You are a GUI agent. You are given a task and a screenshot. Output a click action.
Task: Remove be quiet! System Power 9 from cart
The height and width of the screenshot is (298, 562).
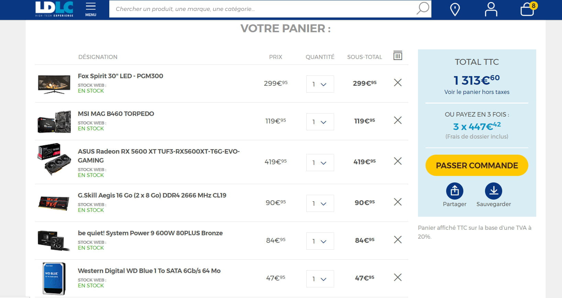[398, 239]
